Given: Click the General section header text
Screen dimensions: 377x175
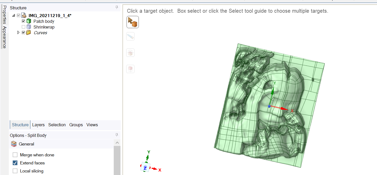Looking at the screenshot, I should [x=26, y=144].
